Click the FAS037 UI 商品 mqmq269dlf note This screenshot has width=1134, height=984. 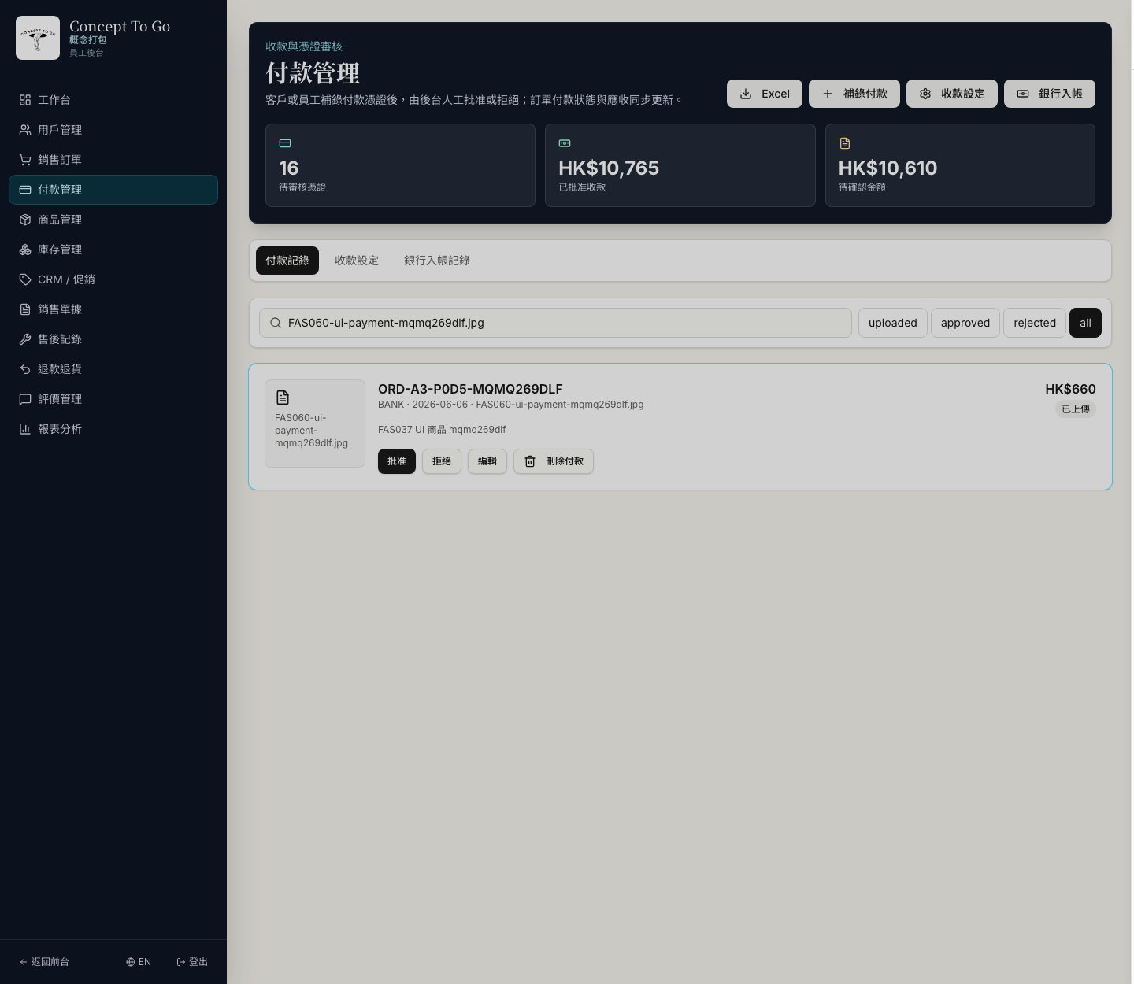pyautogui.click(x=442, y=430)
